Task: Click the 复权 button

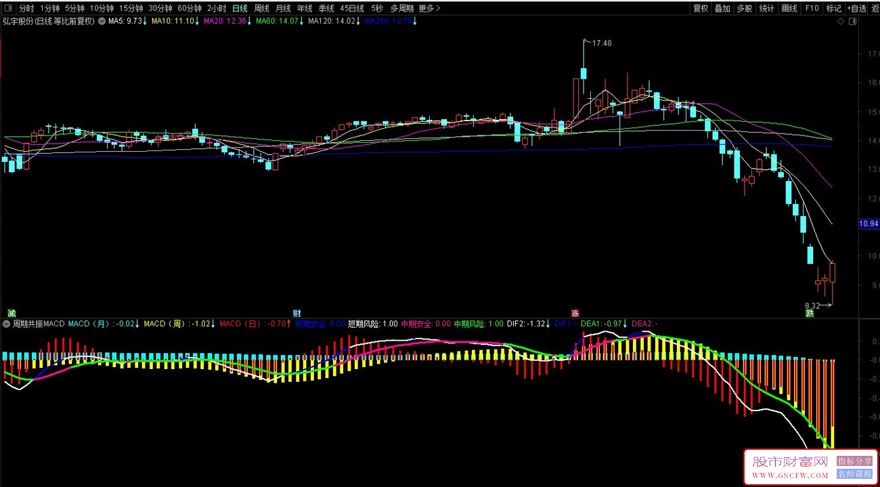Action: pos(700,9)
